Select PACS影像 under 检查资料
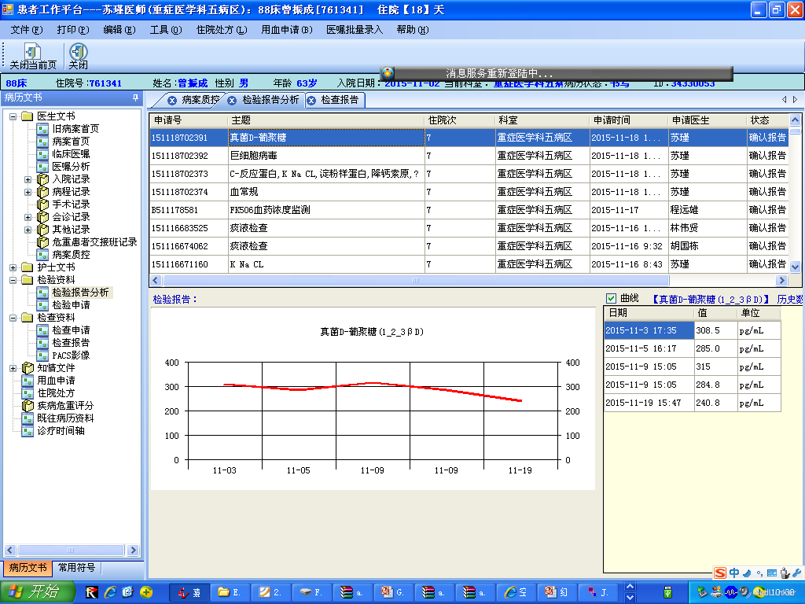 pos(70,355)
